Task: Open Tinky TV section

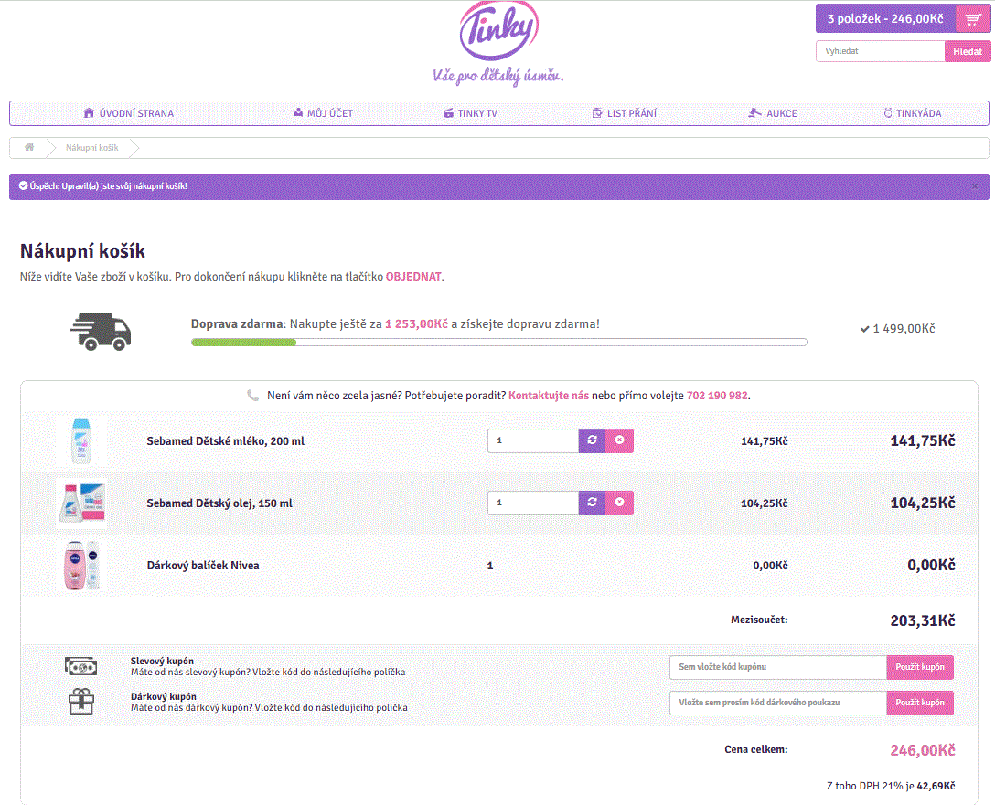Action: 470,113
